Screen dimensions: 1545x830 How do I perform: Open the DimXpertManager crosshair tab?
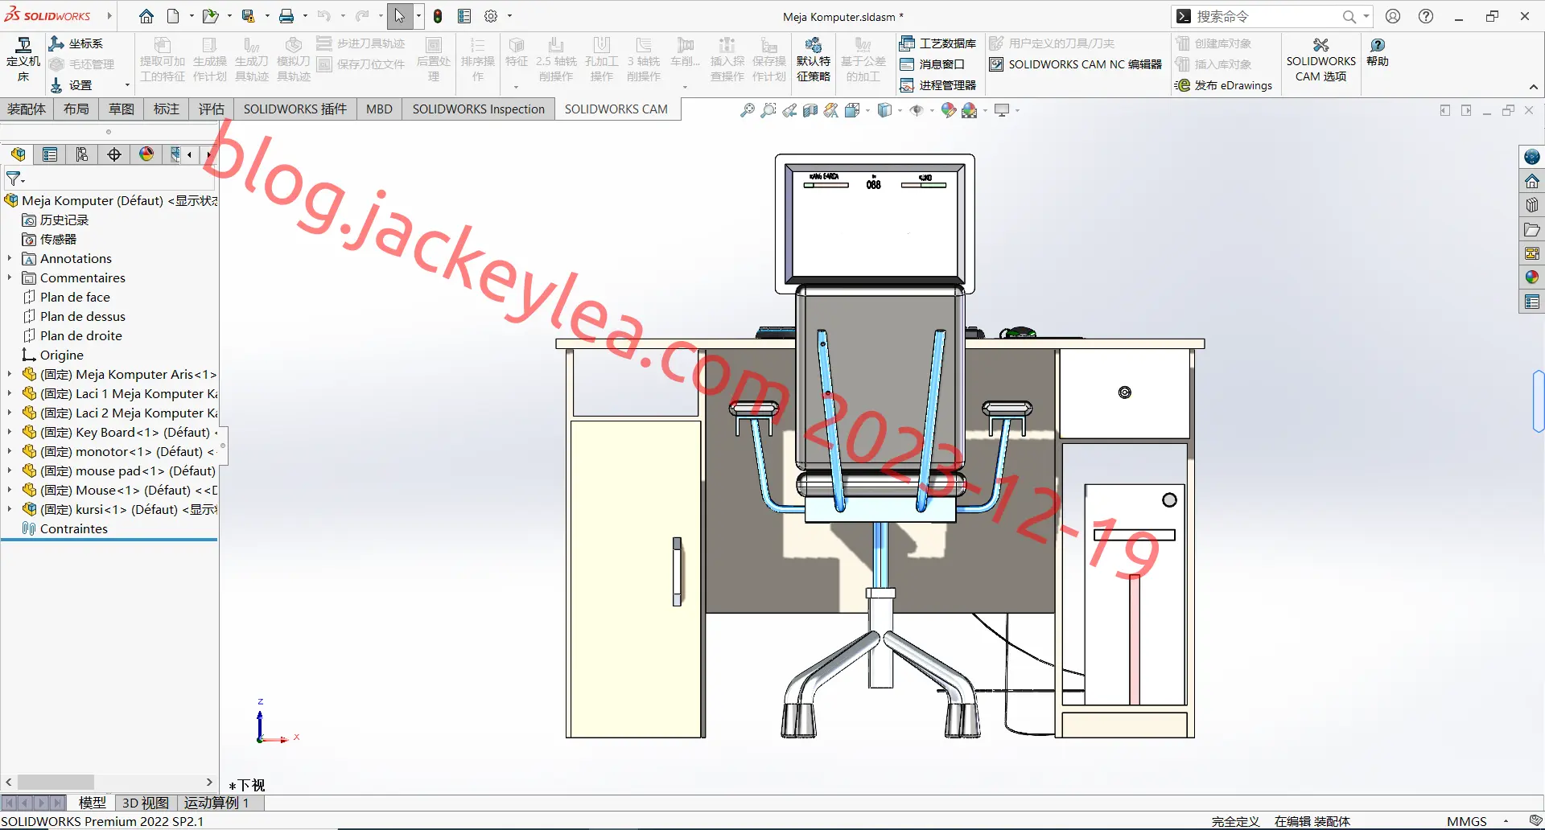coord(114,154)
